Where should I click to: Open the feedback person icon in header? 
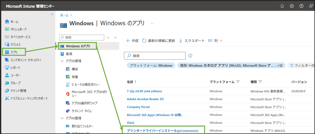311,6
